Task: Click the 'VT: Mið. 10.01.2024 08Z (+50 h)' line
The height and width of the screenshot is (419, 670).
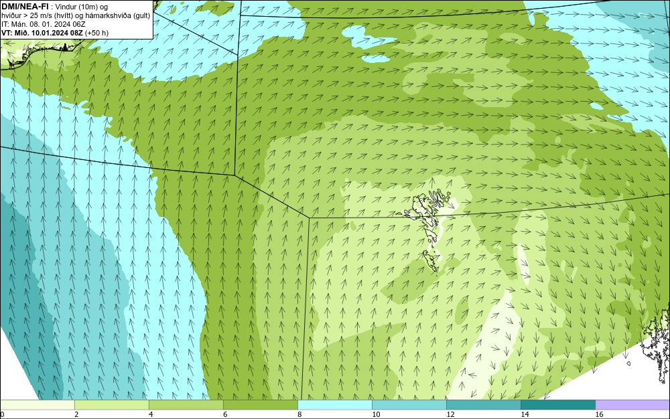Action: [55, 33]
